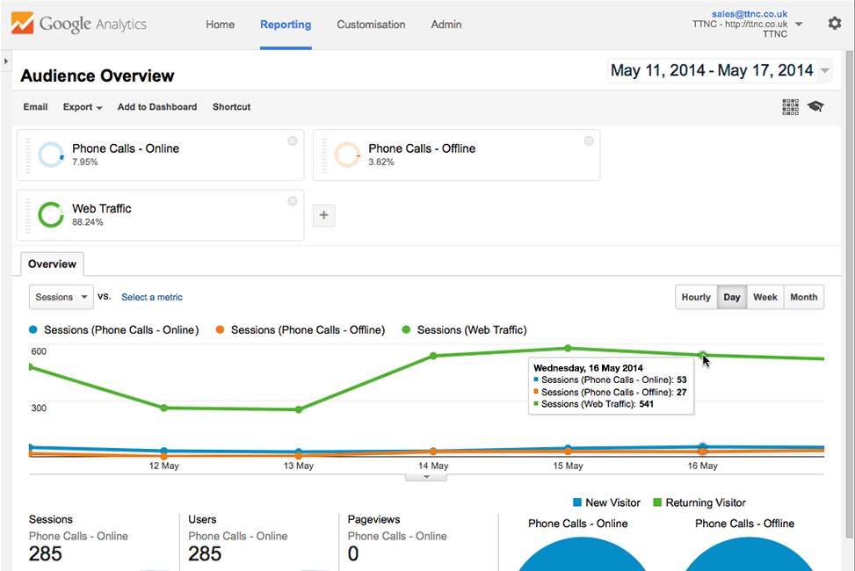Screen dimensions: 855x571
Task: Click the blue Phone Calls - Online legend dot
Action: 33,330
